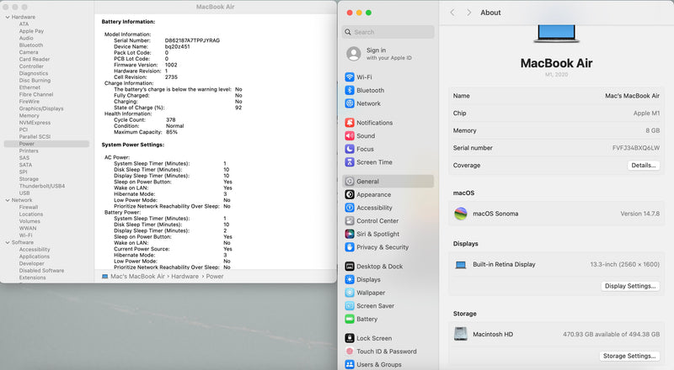The image size is (674, 370).
Task: Open Display Settings… button
Action: (629, 286)
